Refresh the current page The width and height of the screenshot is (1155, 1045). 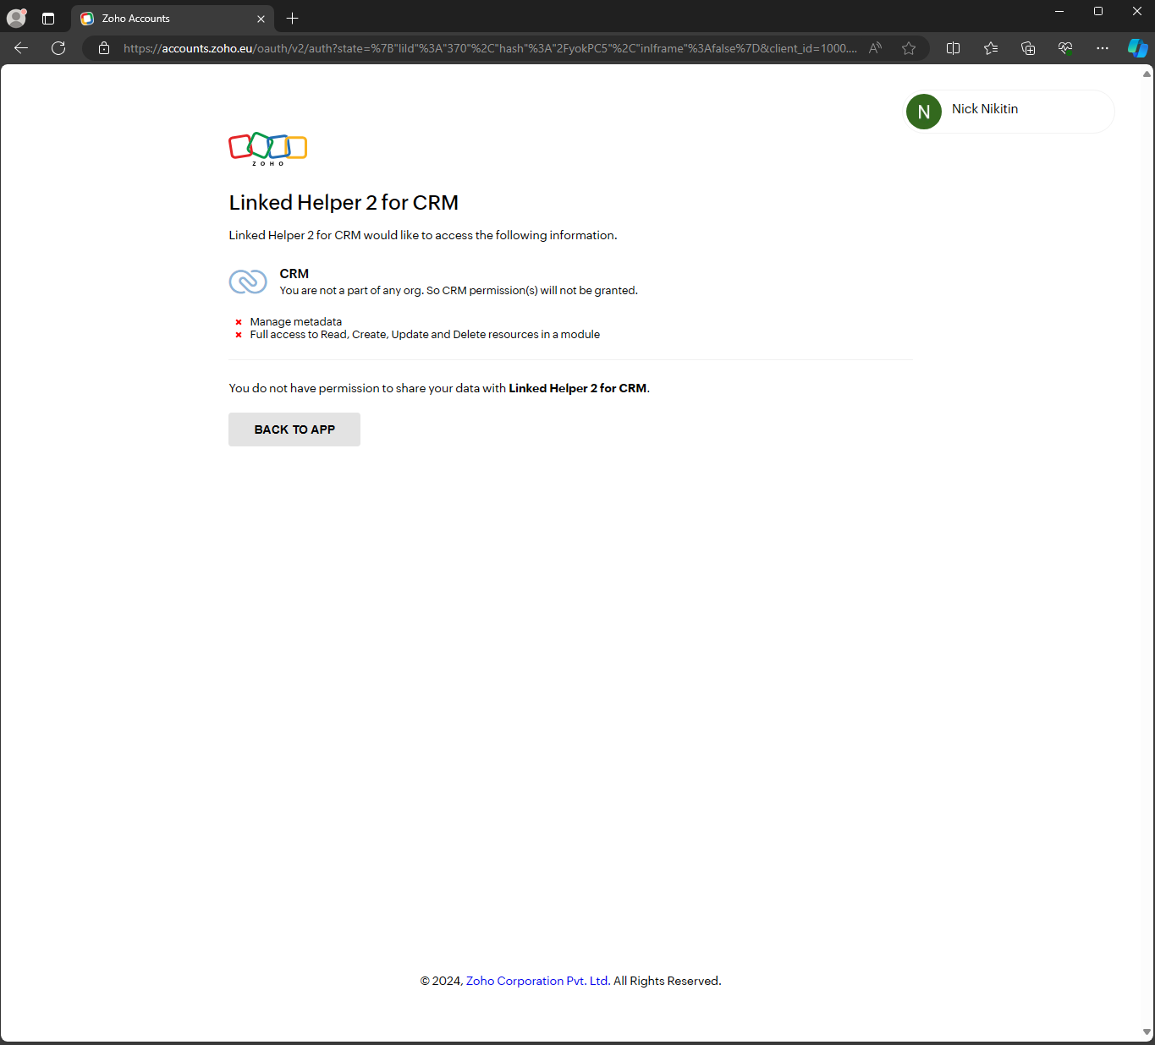(x=58, y=48)
